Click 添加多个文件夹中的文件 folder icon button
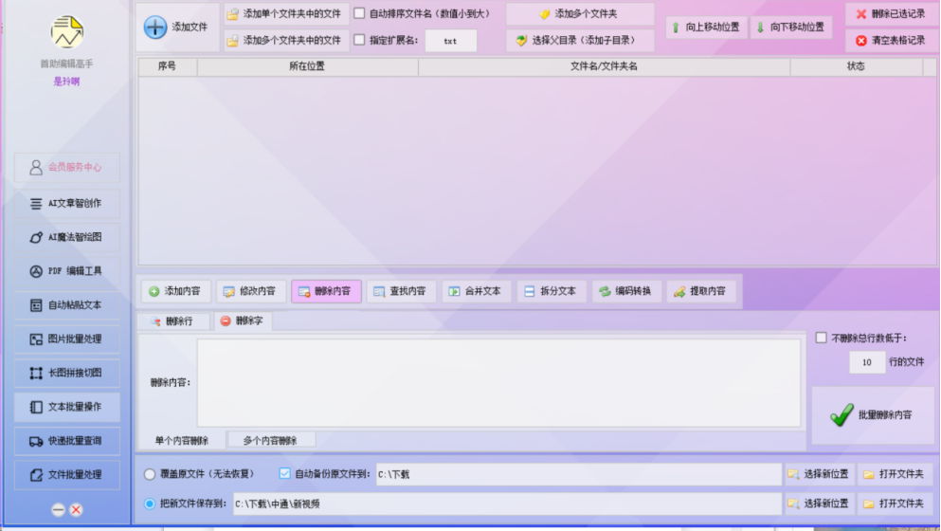Viewport: 941px width, 531px height. click(x=286, y=40)
